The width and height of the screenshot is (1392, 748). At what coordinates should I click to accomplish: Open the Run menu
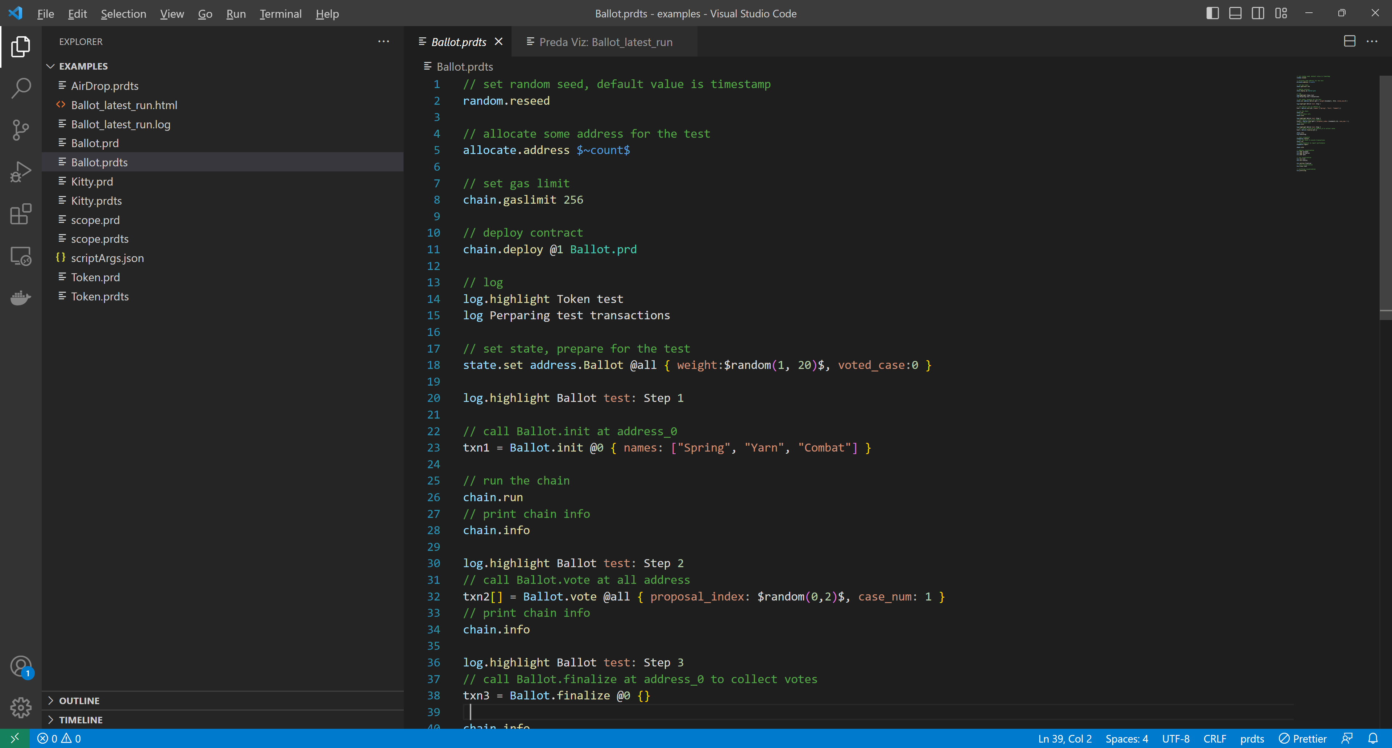click(236, 13)
